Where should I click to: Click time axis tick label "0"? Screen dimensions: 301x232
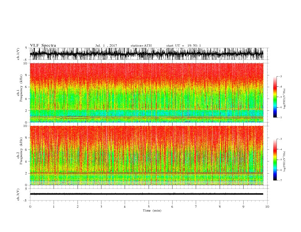(x=30, y=207)
